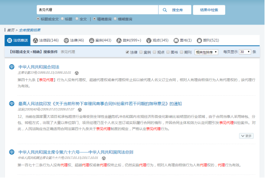Switch to 观点(345) tab
The height and width of the screenshot is (178, 265).
(157, 40)
